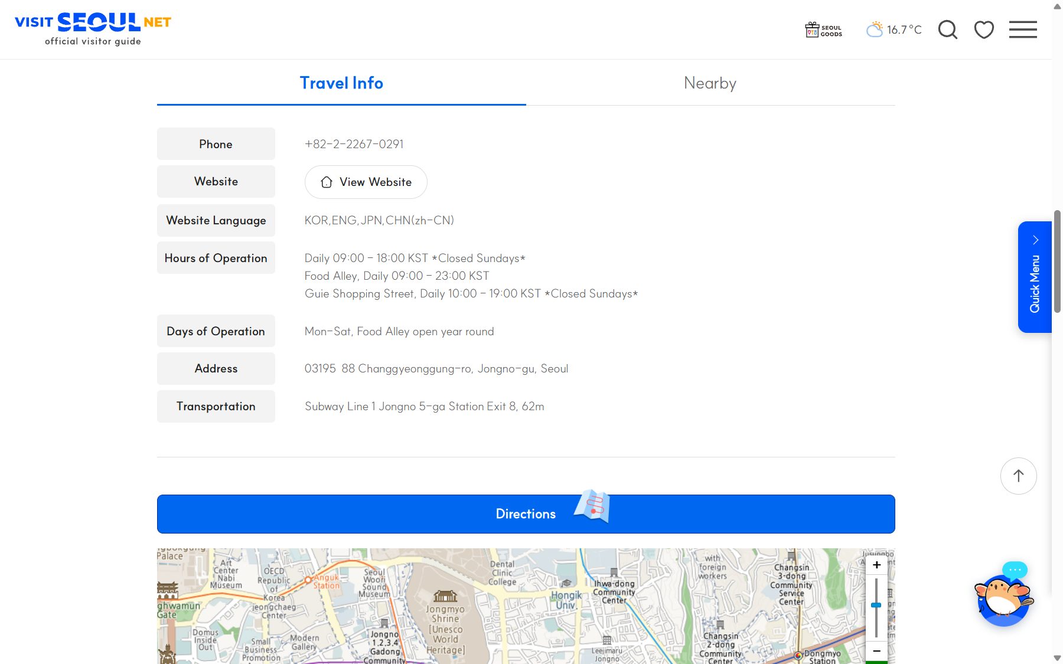1063x664 pixels.
Task: Open favorites heart icon
Action: (x=984, y=30)
